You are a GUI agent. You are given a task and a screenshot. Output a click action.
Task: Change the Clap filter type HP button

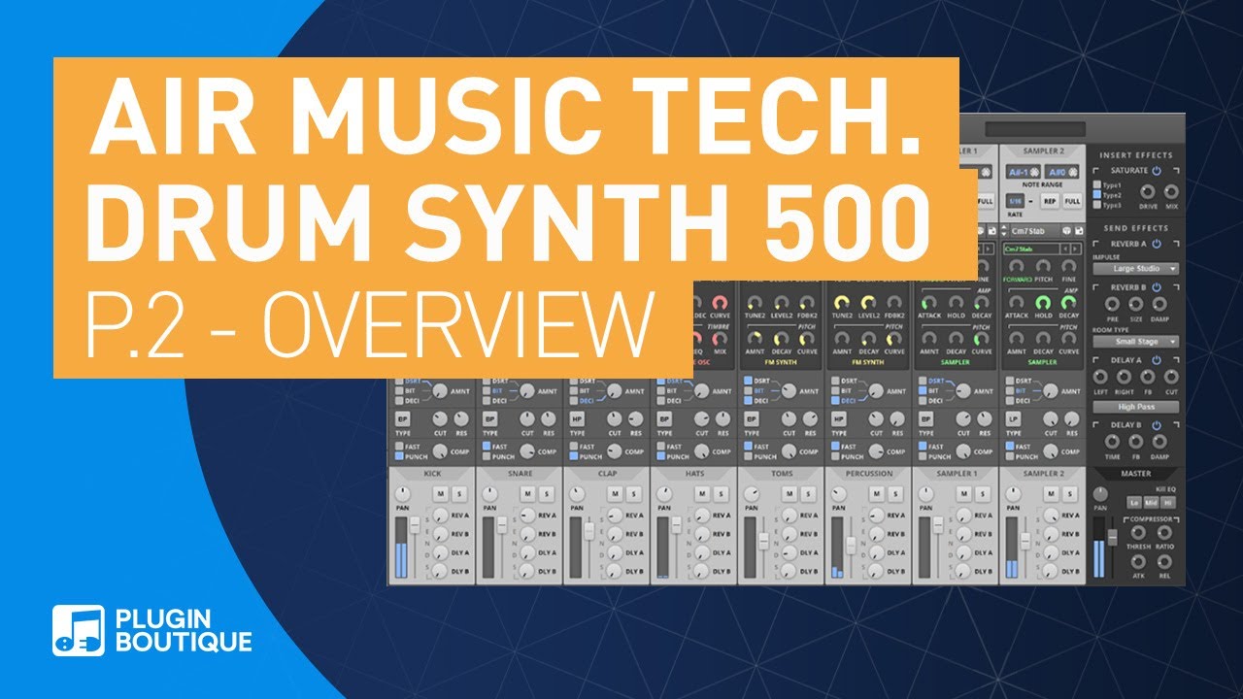click(577, 419)
